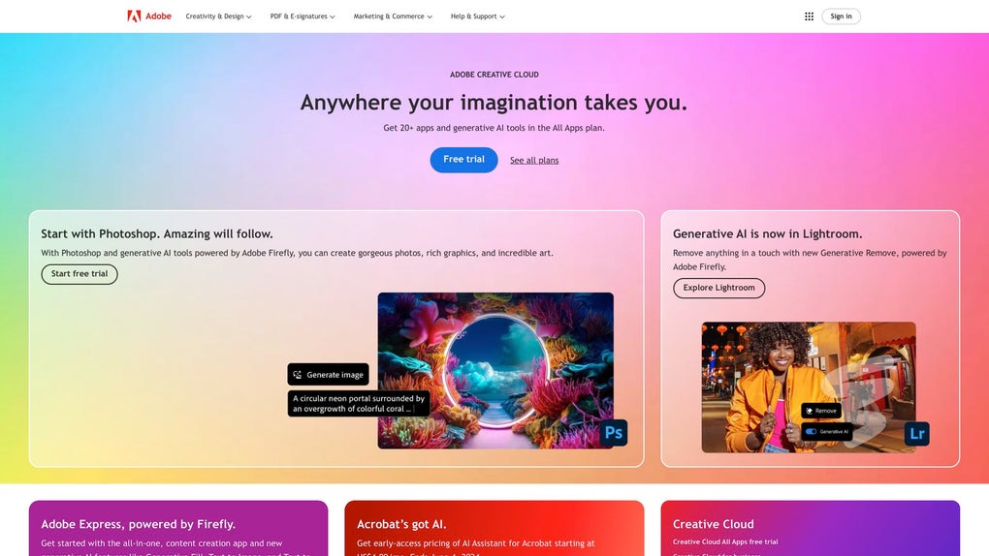Image resolution: width=989 pixels, height=556 pixels.
Task: Click the Start free trial button
Action: pos(80,274)
